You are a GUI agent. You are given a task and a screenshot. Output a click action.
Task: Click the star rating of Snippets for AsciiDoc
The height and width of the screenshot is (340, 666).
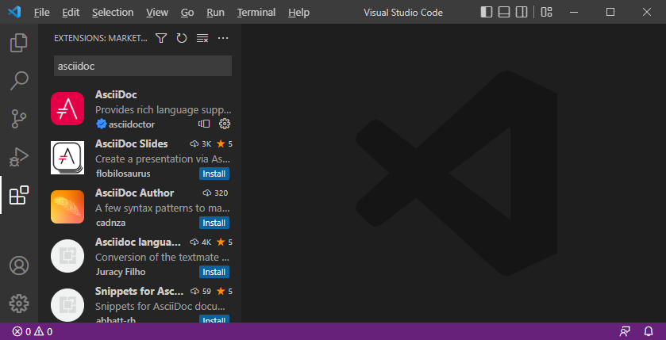[x=225, y=292]
